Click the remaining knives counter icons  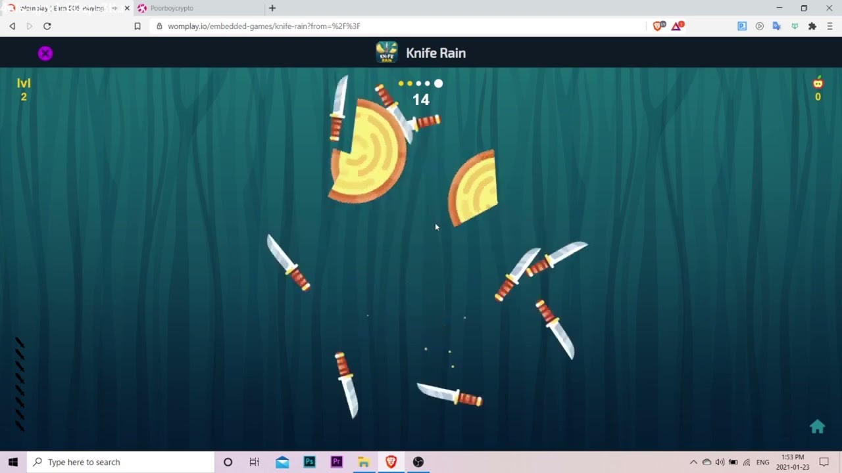coord(20,384)
